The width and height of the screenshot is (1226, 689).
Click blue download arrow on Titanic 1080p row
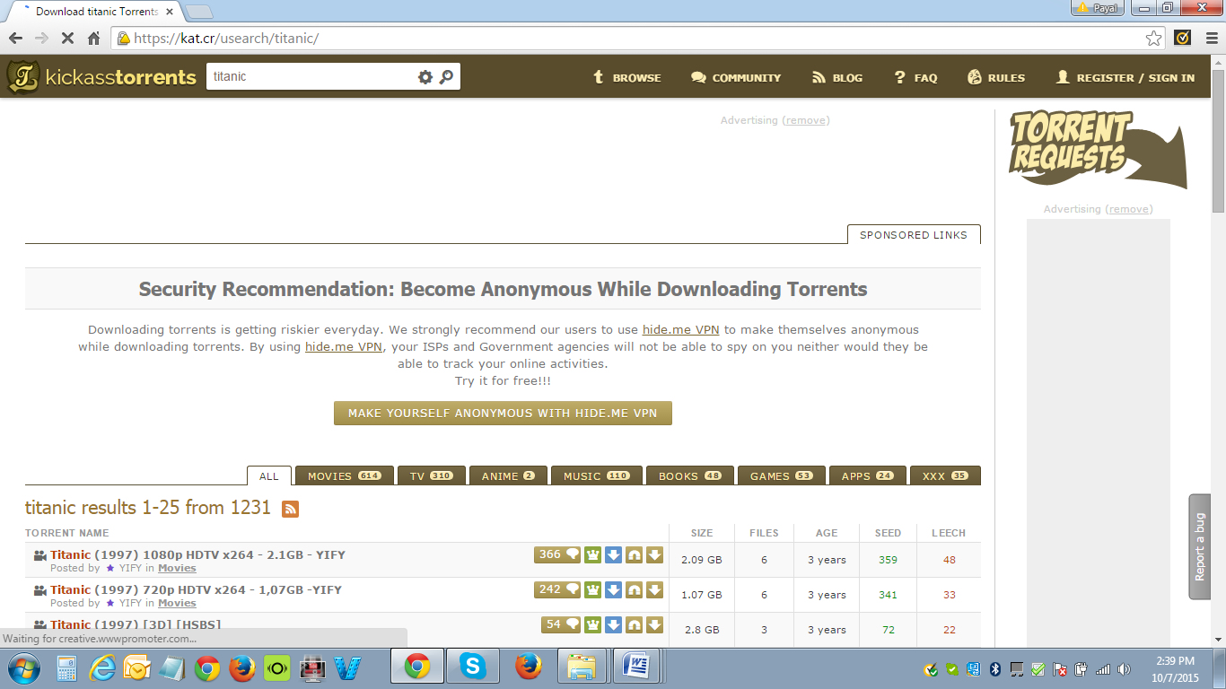[613, 554]
